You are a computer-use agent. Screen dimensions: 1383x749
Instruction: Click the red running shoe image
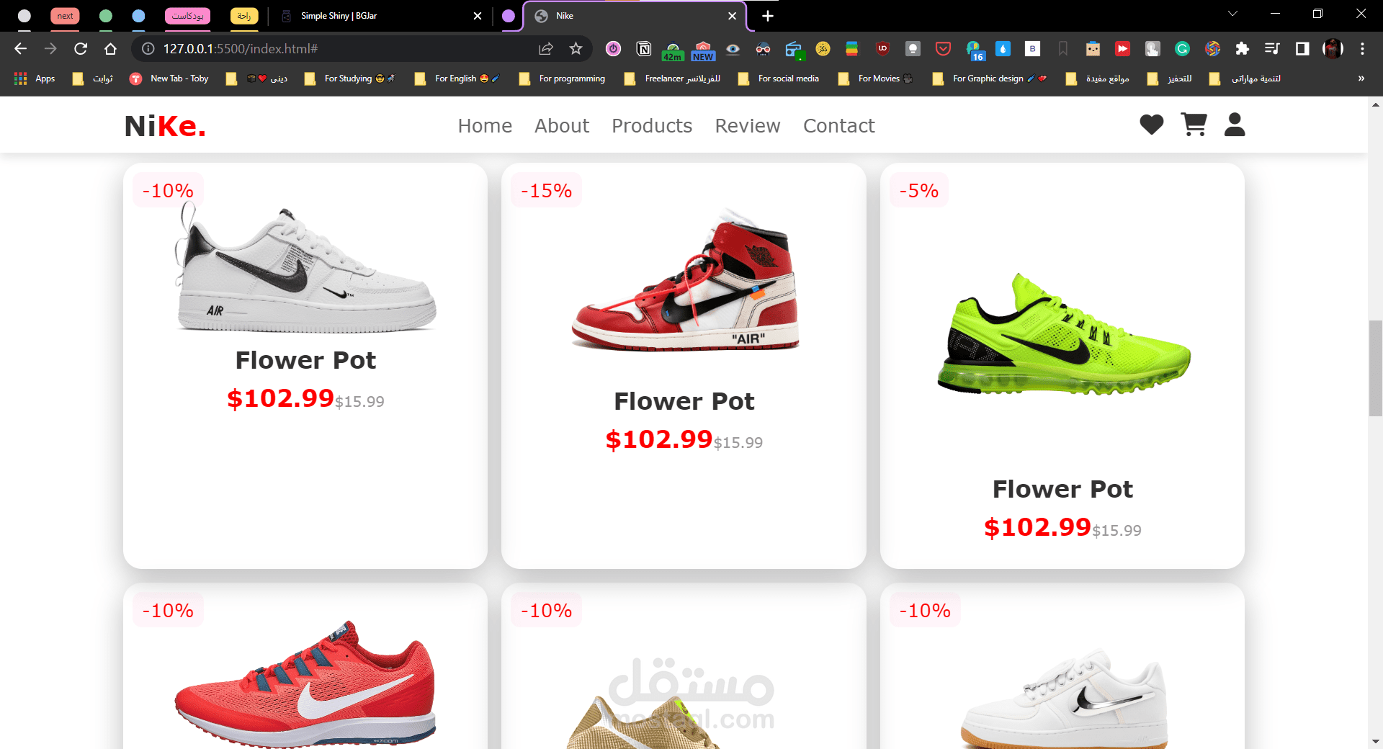(305, 684)
